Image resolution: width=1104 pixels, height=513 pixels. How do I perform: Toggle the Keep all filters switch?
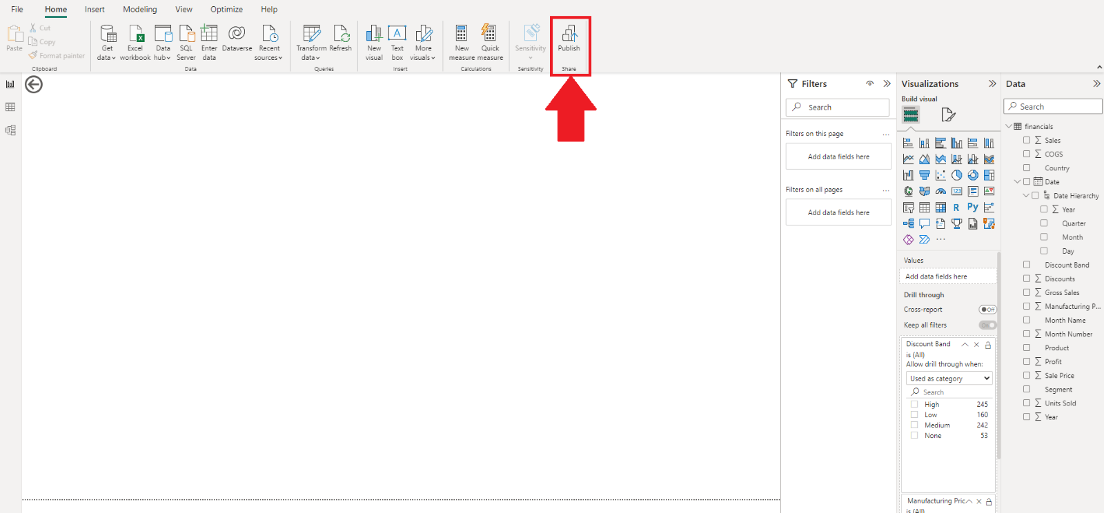coord(987,325)
